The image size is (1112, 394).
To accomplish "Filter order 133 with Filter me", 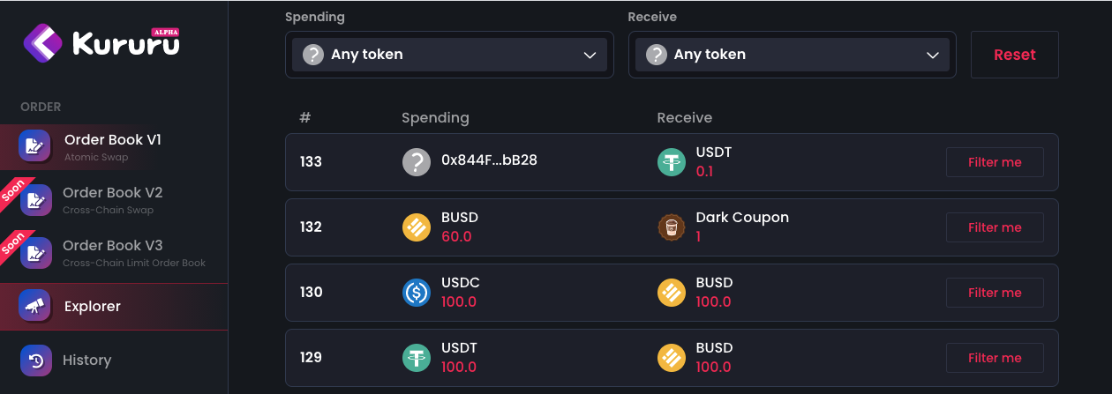I will (x=995, y=162).
